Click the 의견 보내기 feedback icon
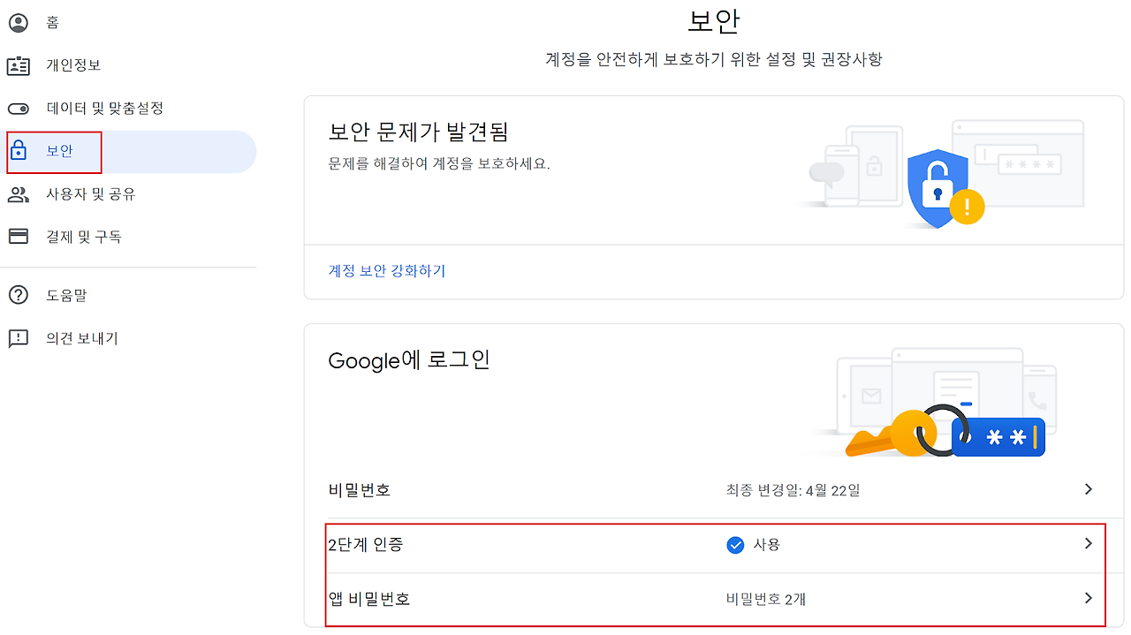 (x=18, y=338)
